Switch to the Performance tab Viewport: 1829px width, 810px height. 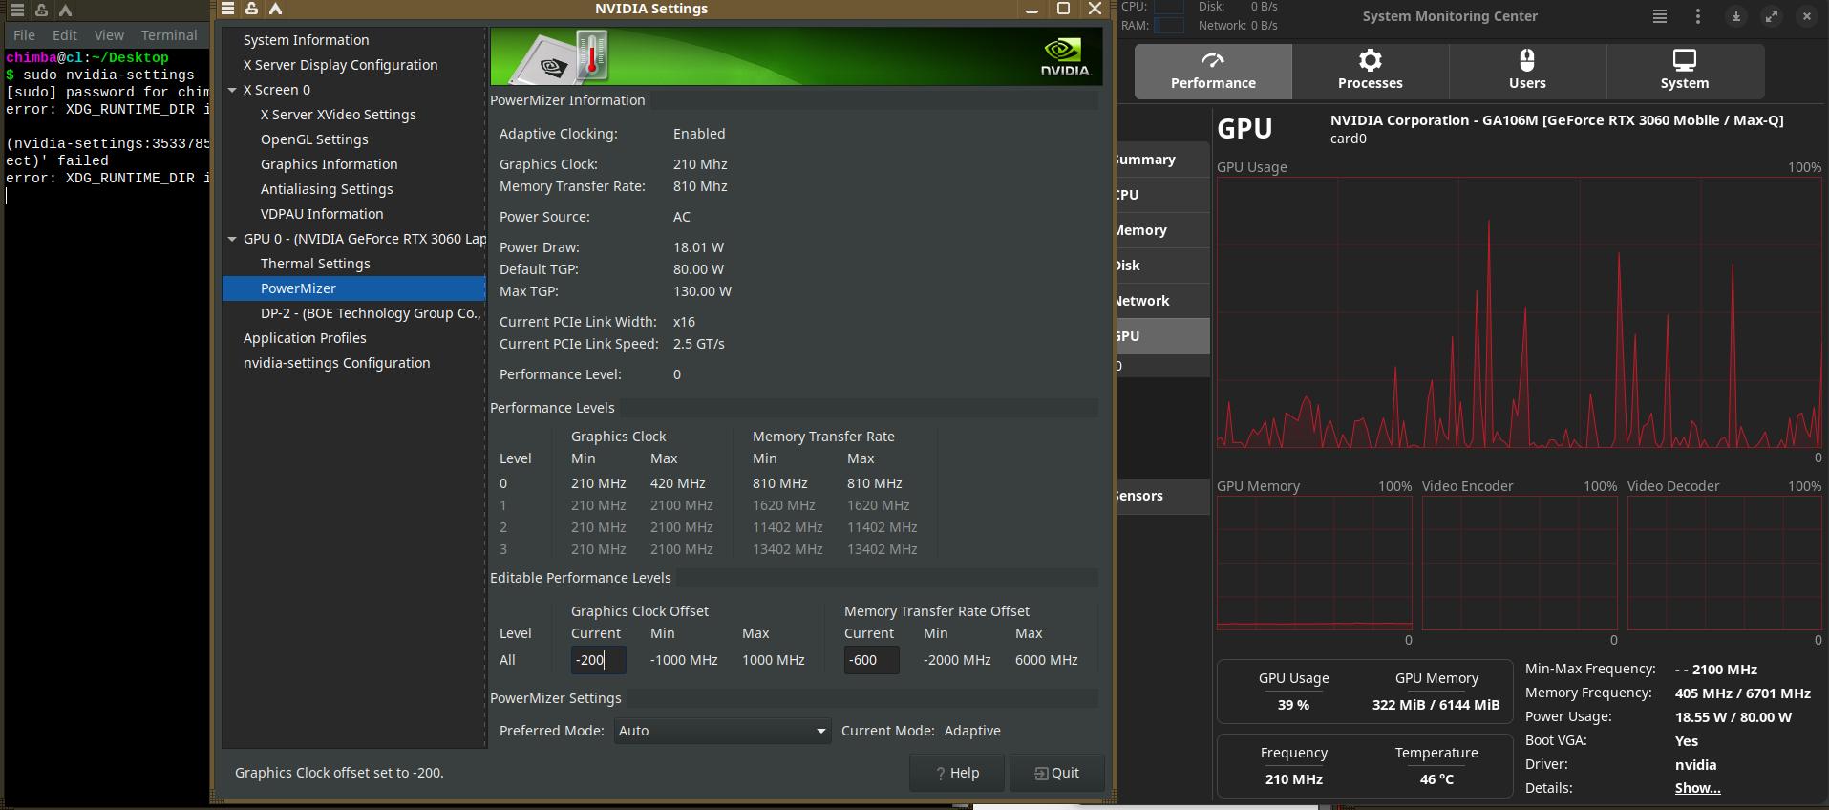(1213, 71)
